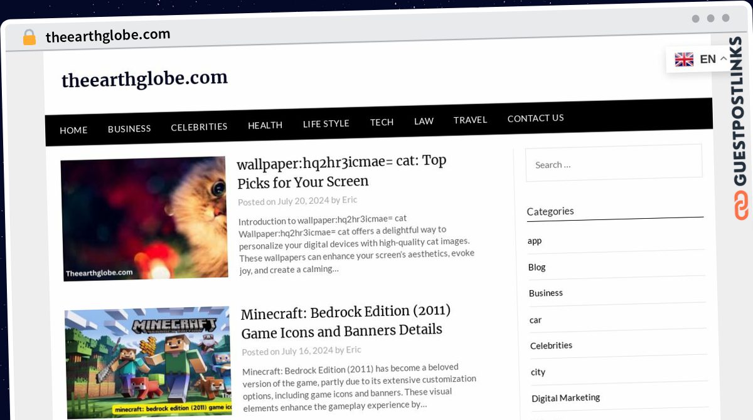Open the HOME menu item
This screenshot has height=420, width=753.
pos(73,130)
